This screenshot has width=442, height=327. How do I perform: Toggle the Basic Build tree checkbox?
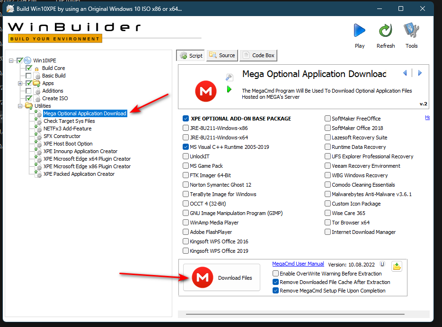28,76
